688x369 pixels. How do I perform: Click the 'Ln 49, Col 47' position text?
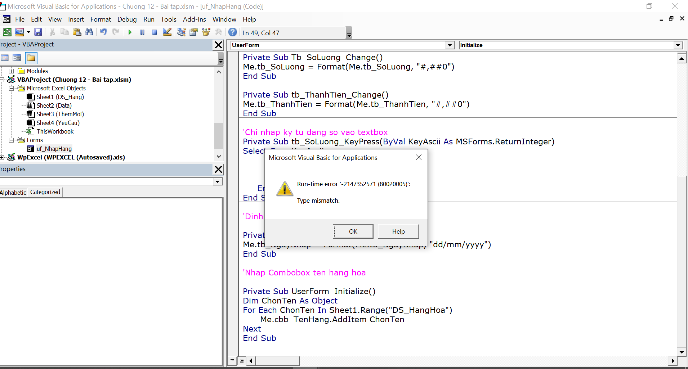[x=261, y=33]
